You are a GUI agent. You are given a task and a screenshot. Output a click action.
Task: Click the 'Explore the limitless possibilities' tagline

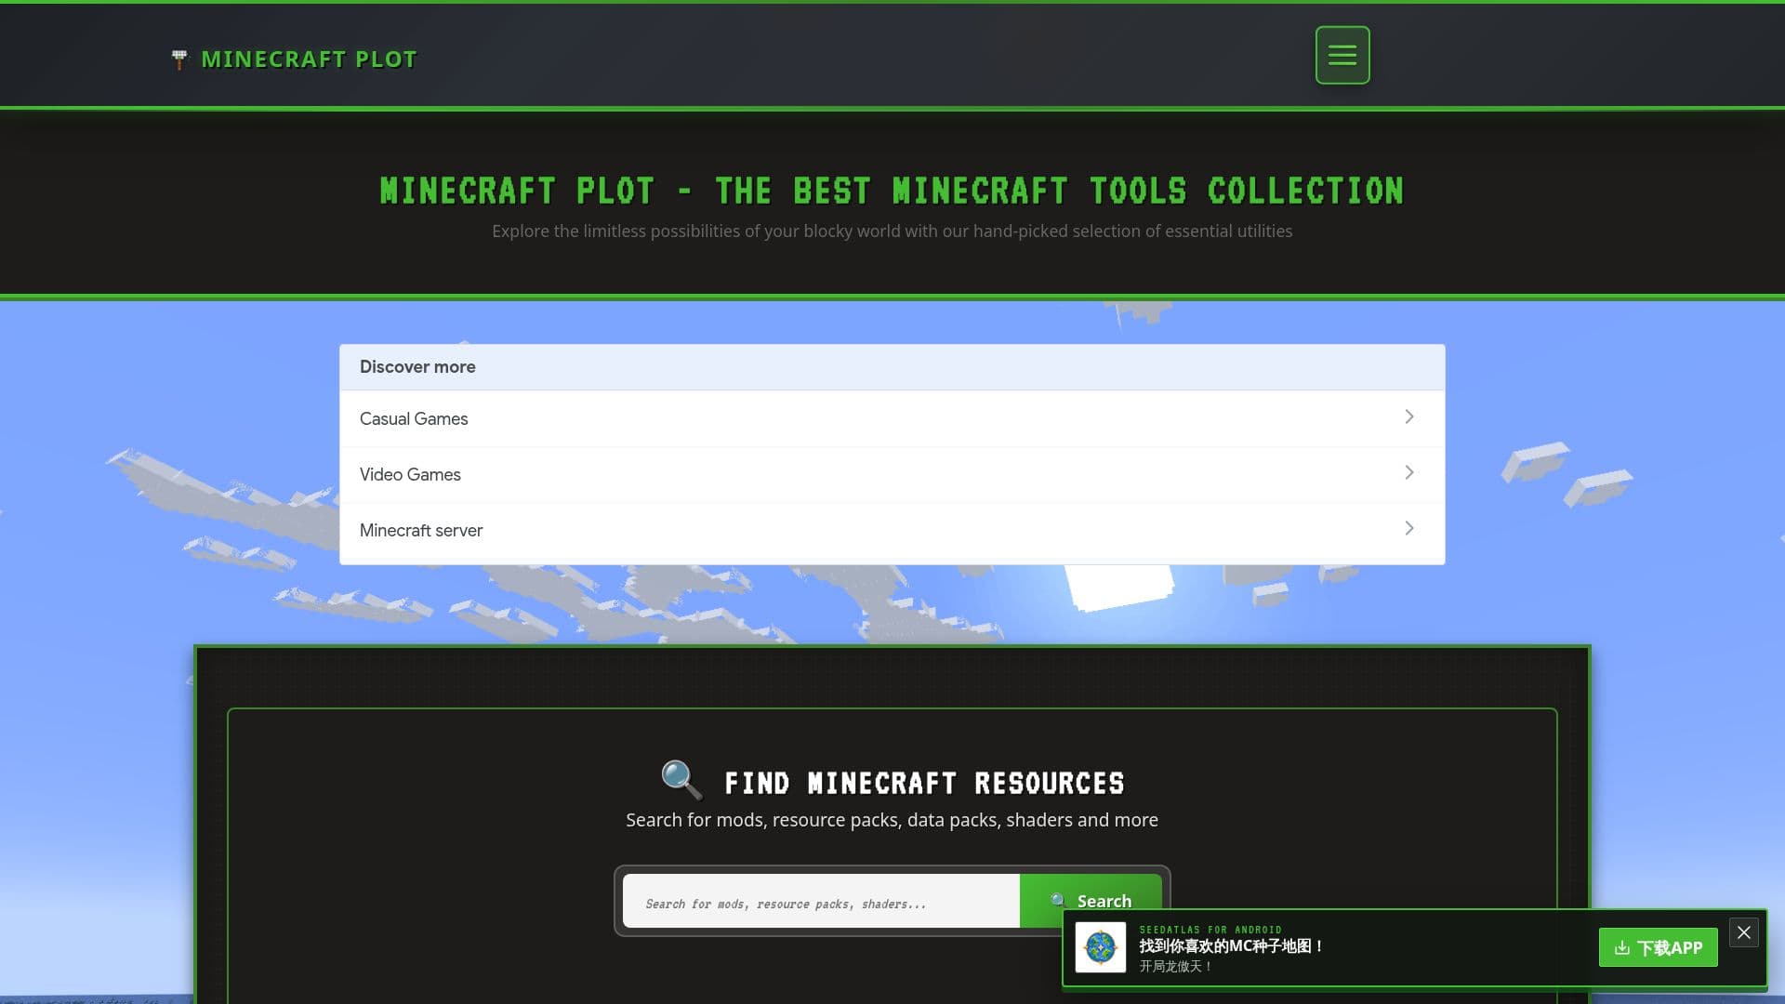[x=892, y=231]
